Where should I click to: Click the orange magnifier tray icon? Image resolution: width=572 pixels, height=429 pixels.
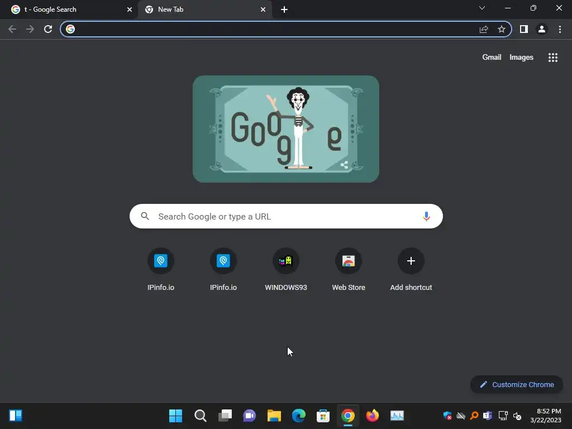click(x=474, y=416)
